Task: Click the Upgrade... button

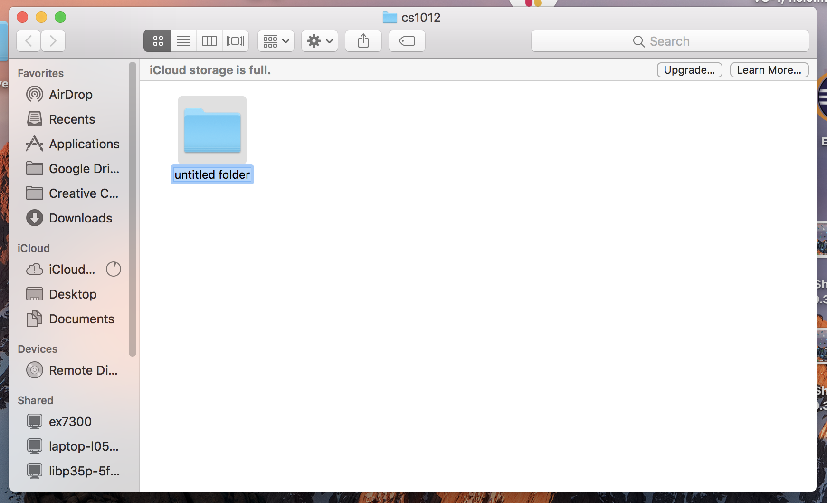Action: pos(689,70)
